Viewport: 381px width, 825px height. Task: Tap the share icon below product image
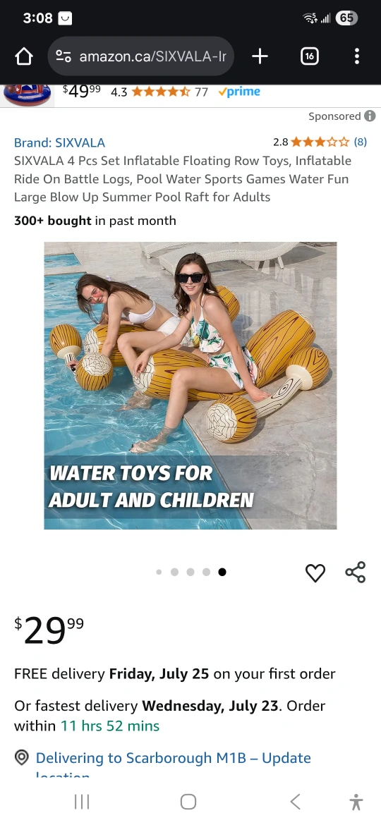tap(355, 573)
